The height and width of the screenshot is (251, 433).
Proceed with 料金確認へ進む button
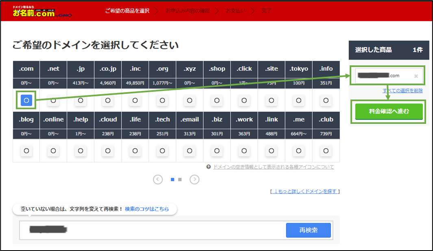click(389, 111)
